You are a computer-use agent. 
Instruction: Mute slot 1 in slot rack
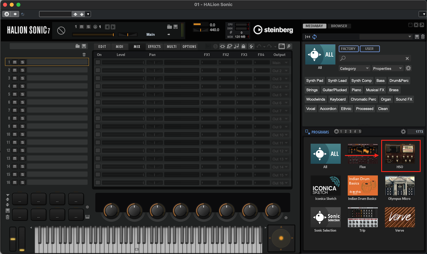[x=15, y=62]
